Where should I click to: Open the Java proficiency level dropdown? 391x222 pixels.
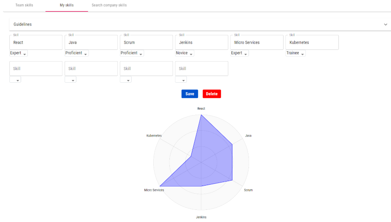[76, 53]
